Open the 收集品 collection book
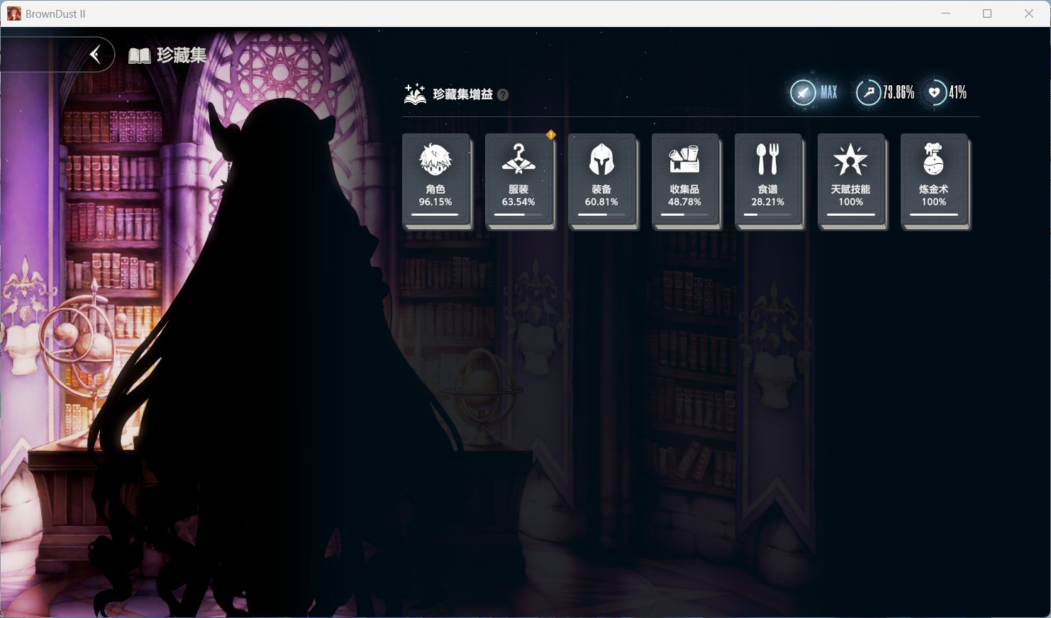 pos(684,180)
